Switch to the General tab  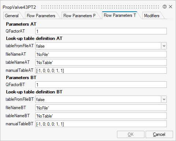tap(12, 16)
